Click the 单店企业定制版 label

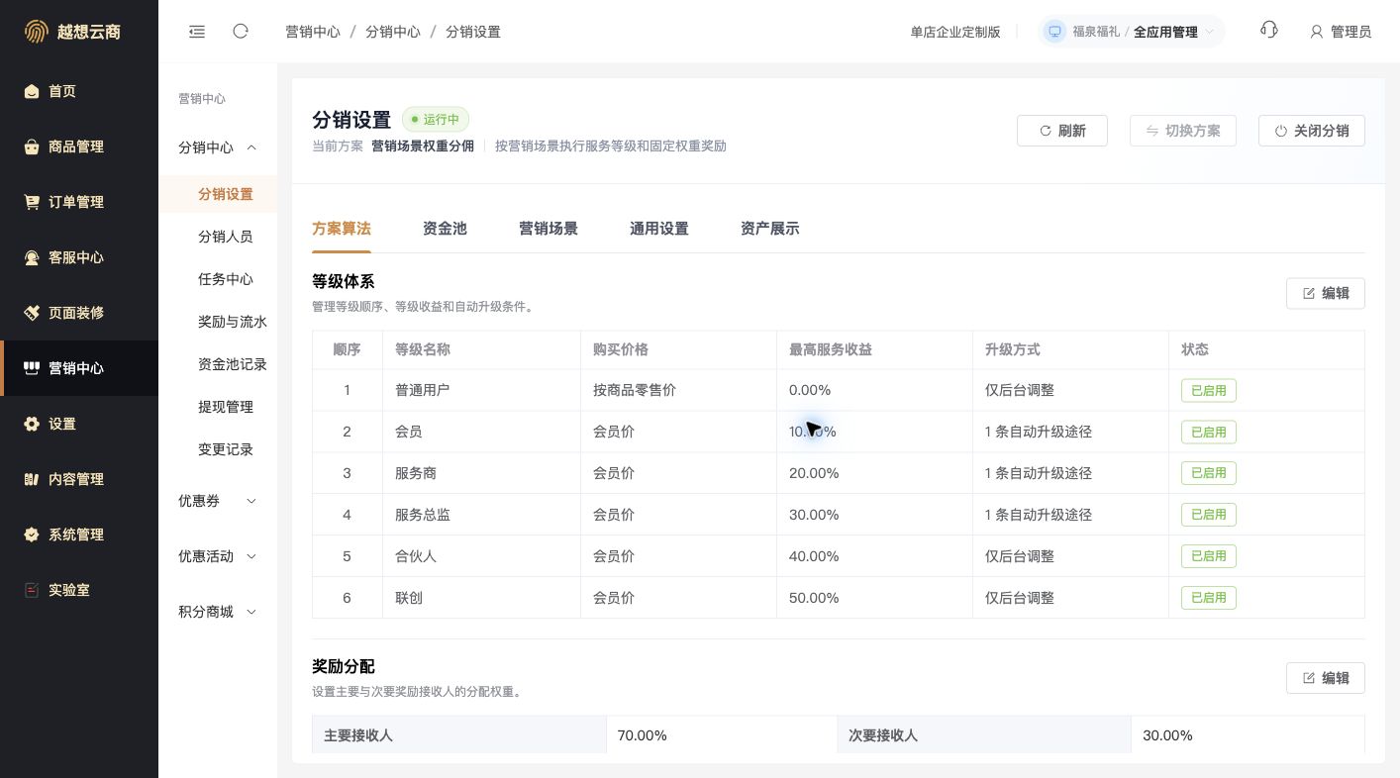(x=955, y=32)
